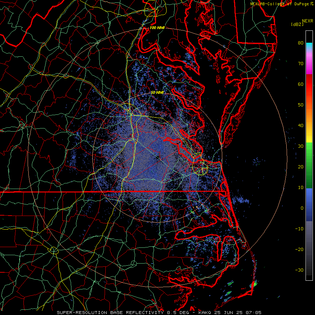Screen dimensions: 315x315
Task: Click the SUPER-RESOLUTION BASE REFLECTIVITY caption
Action: click(x=110, y=313)
